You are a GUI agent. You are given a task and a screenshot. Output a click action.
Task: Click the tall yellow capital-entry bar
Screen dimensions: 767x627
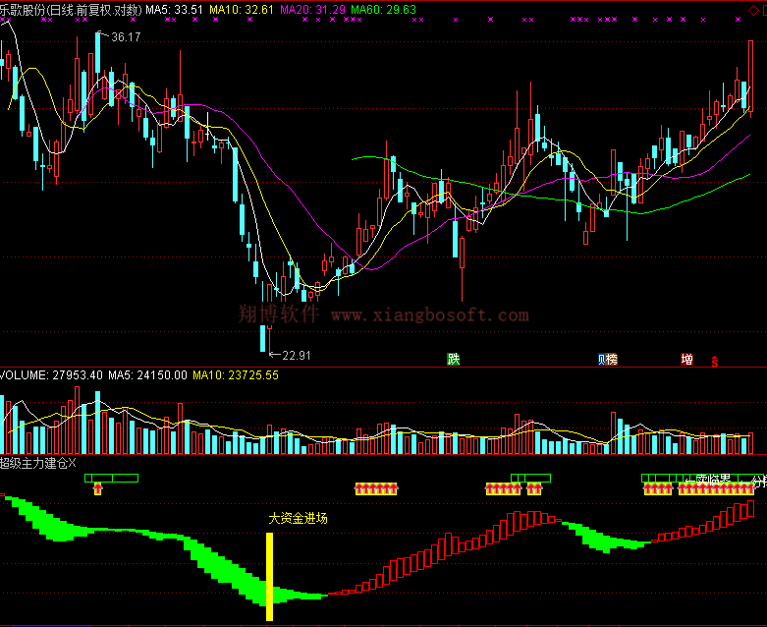[x=269, y=577]
